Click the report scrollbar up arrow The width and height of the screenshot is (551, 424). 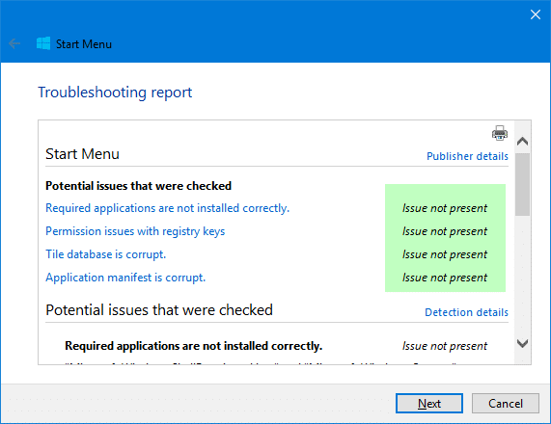pos(523,142)
